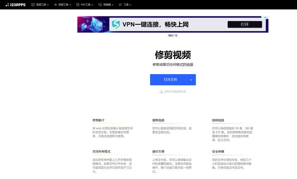Click the 支持所有格式 feature heading
This screenshot has height=179, width=297.
101,151
